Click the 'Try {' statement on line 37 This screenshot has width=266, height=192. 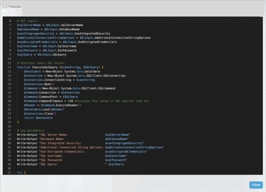pyautogui.click(x=21, y=172)
